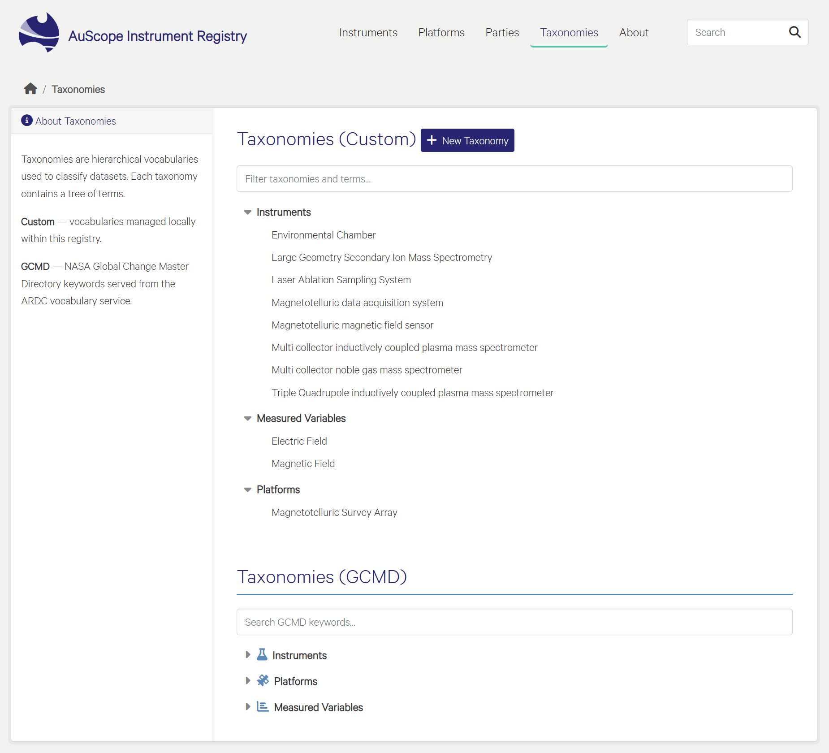Viewport: 829px width, 753px height.
Task: Collapse the custom Platforms taxonomy
Action: [247, 490]
